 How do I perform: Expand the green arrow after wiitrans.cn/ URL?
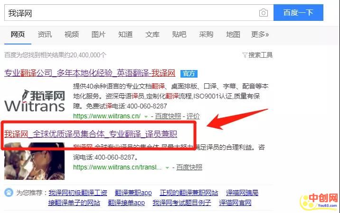click(146, 116)
